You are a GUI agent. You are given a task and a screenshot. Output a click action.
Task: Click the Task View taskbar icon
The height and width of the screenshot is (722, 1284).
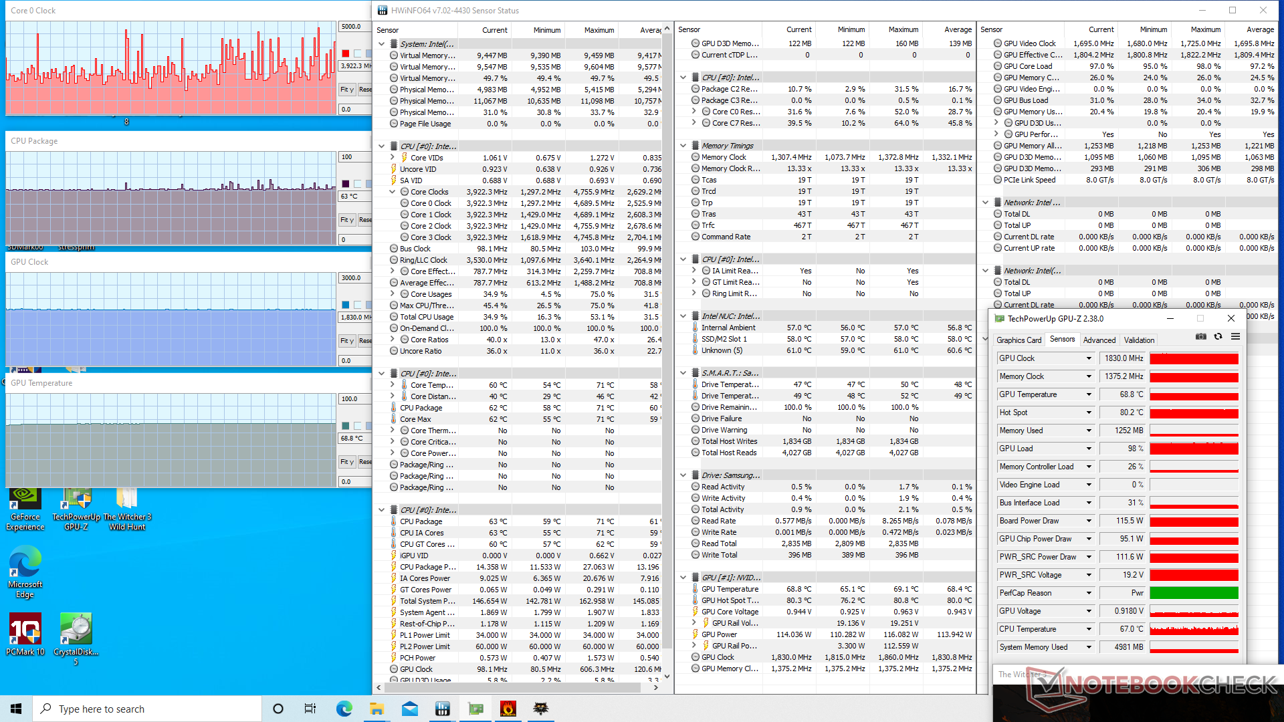[310, 709]
